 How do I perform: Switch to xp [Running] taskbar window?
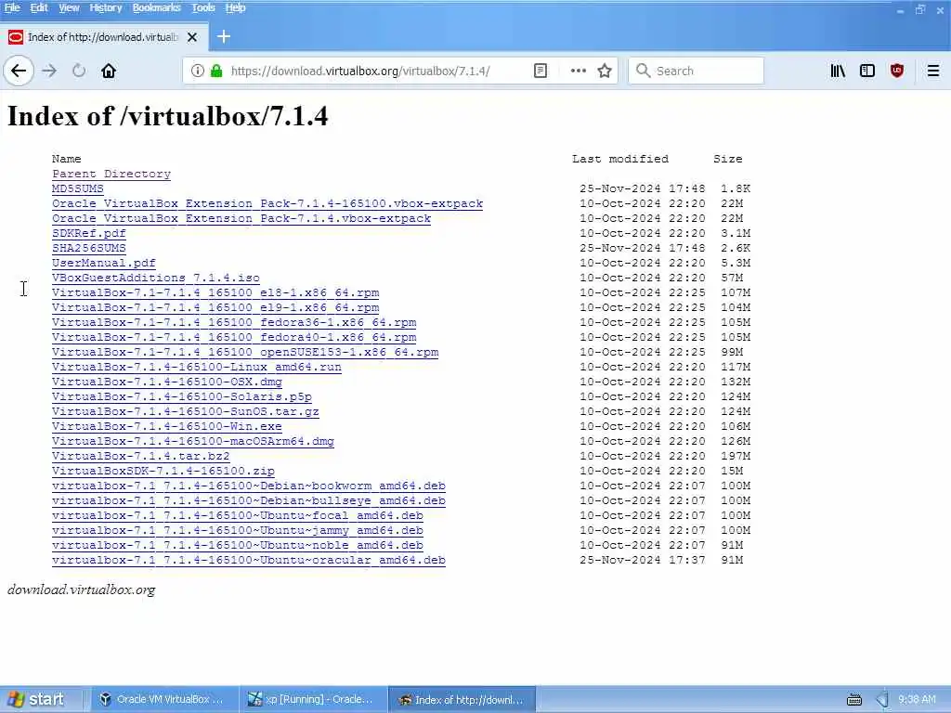click(x=312, y=700)
